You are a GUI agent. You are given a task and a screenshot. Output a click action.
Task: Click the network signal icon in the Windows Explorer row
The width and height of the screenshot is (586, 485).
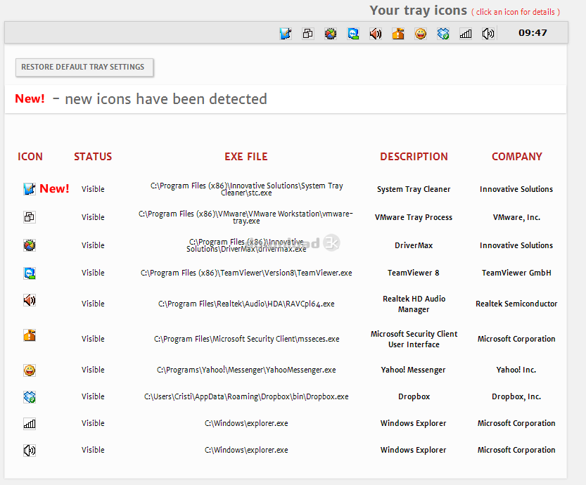(x=30, y=423)
